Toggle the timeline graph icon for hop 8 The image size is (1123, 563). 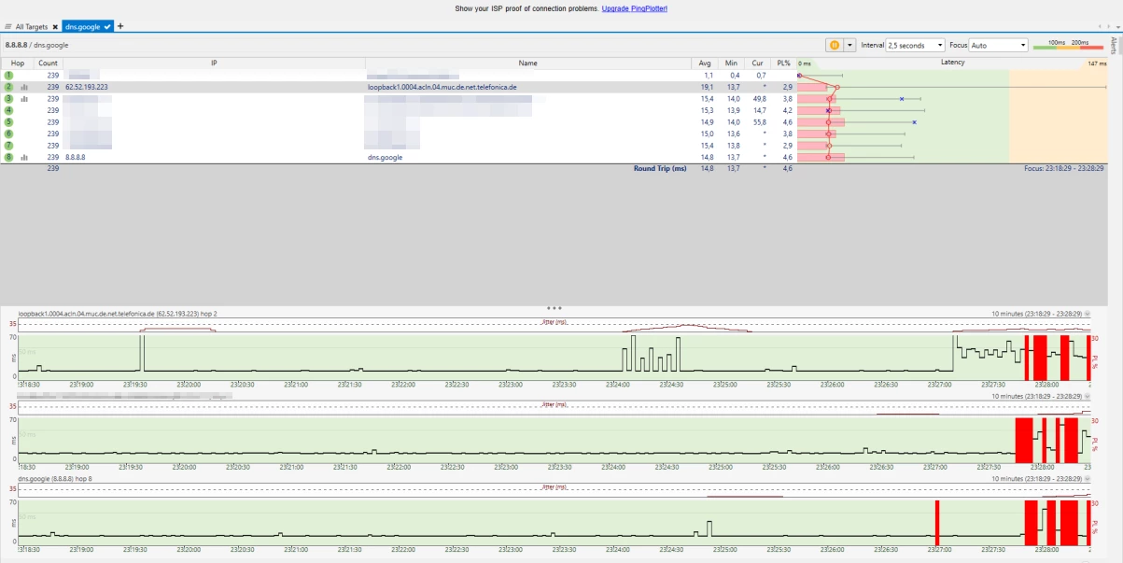[x=24, y=158]
